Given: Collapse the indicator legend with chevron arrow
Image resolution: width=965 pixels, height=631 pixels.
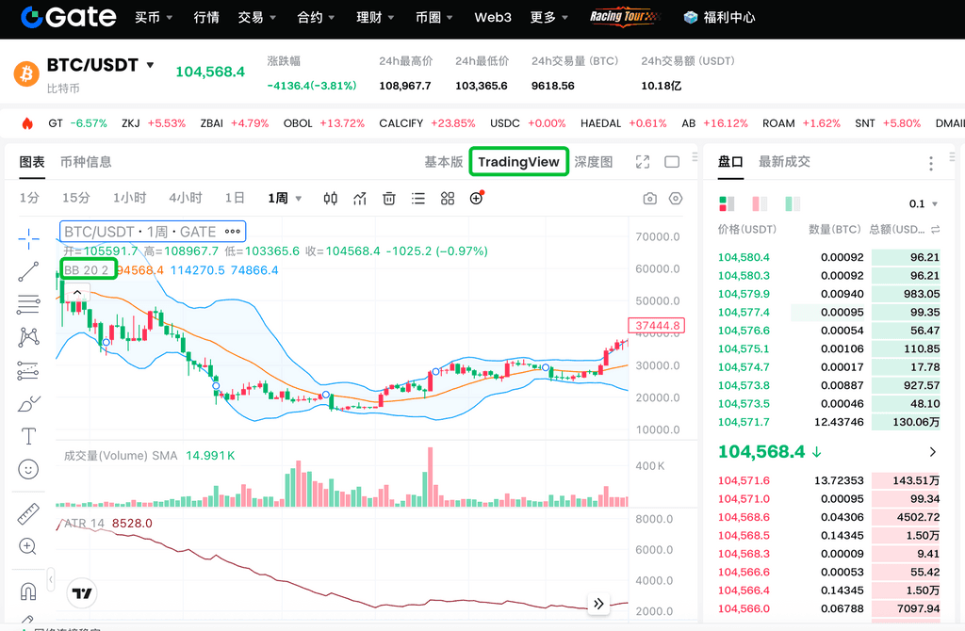Looking at the screenshot, I should coord(77,292).
